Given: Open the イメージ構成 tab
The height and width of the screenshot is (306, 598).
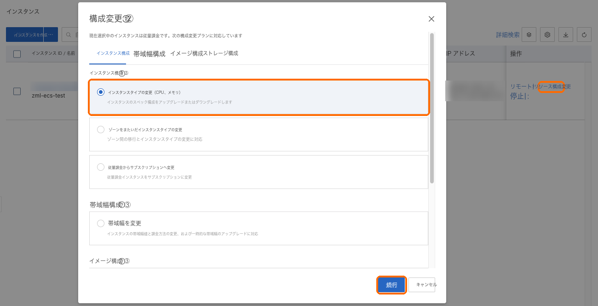Looking at the screenshot, I should click(186, 53).
